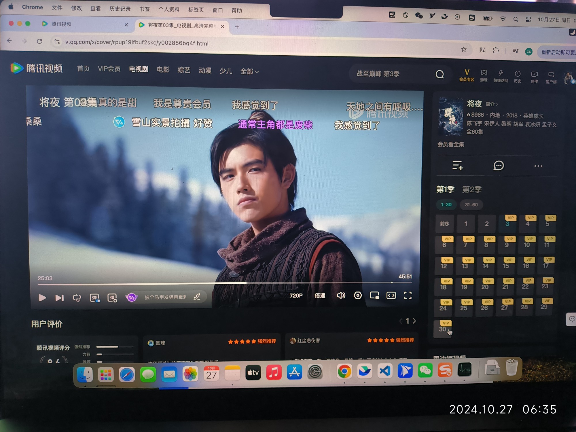576x432 pixels.
Task: Open the 简介 synopsis expander
Action: [491, 104]
